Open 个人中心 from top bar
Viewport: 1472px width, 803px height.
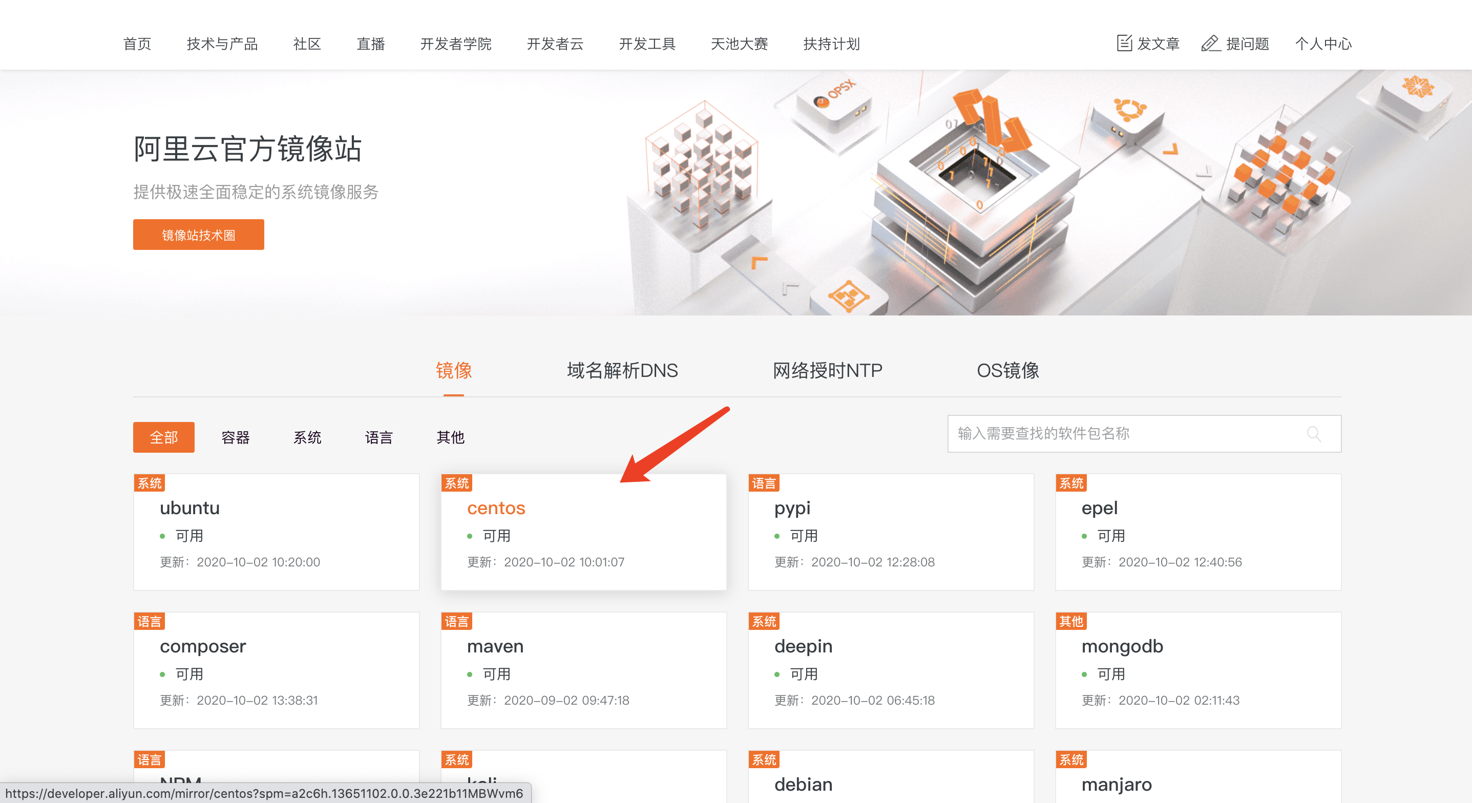(x=1323, y=44)
